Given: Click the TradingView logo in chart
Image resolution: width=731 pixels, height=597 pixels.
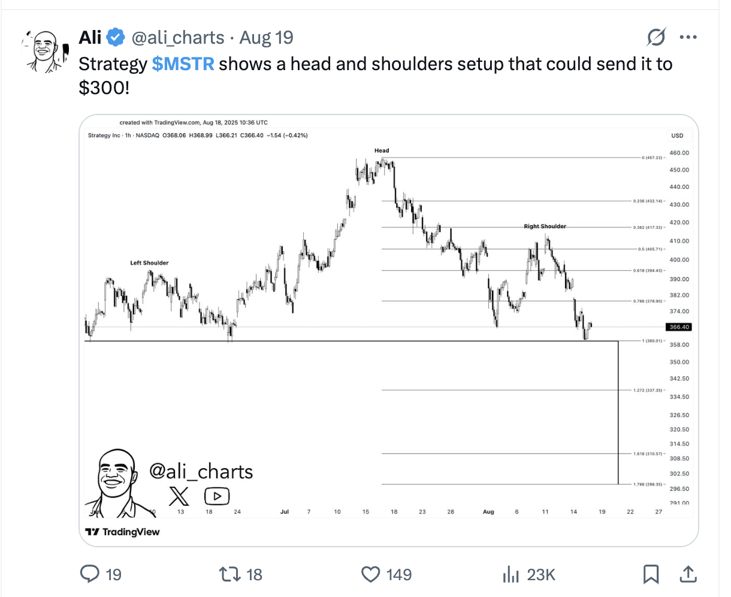Looking at the screenshot, I should pos(123,532).
